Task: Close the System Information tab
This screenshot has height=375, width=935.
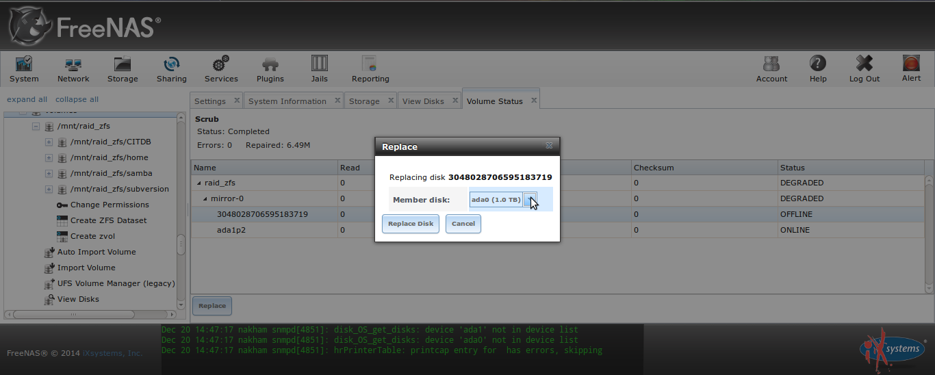Action: click(337, 100)
